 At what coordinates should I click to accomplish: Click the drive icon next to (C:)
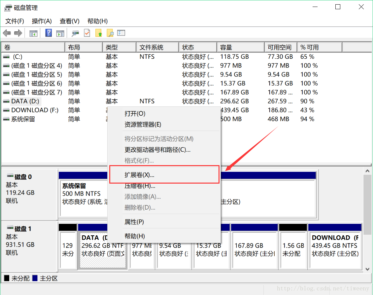click(6, 57)
